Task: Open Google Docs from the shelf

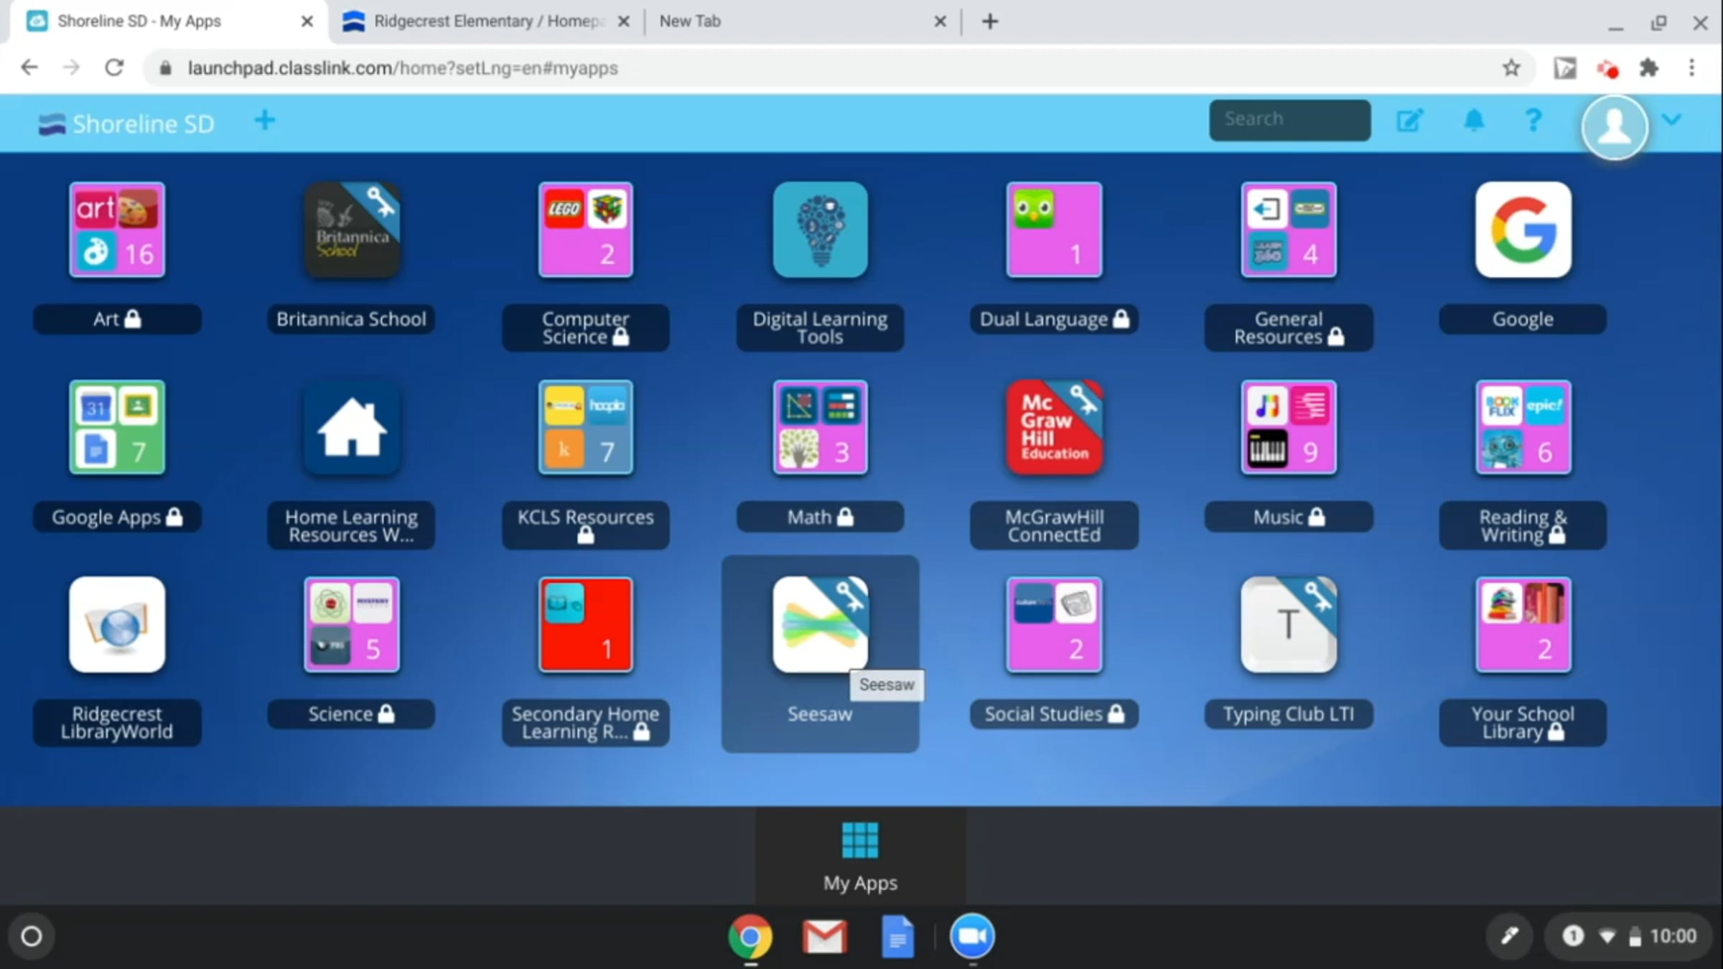Action: [897, 936]
